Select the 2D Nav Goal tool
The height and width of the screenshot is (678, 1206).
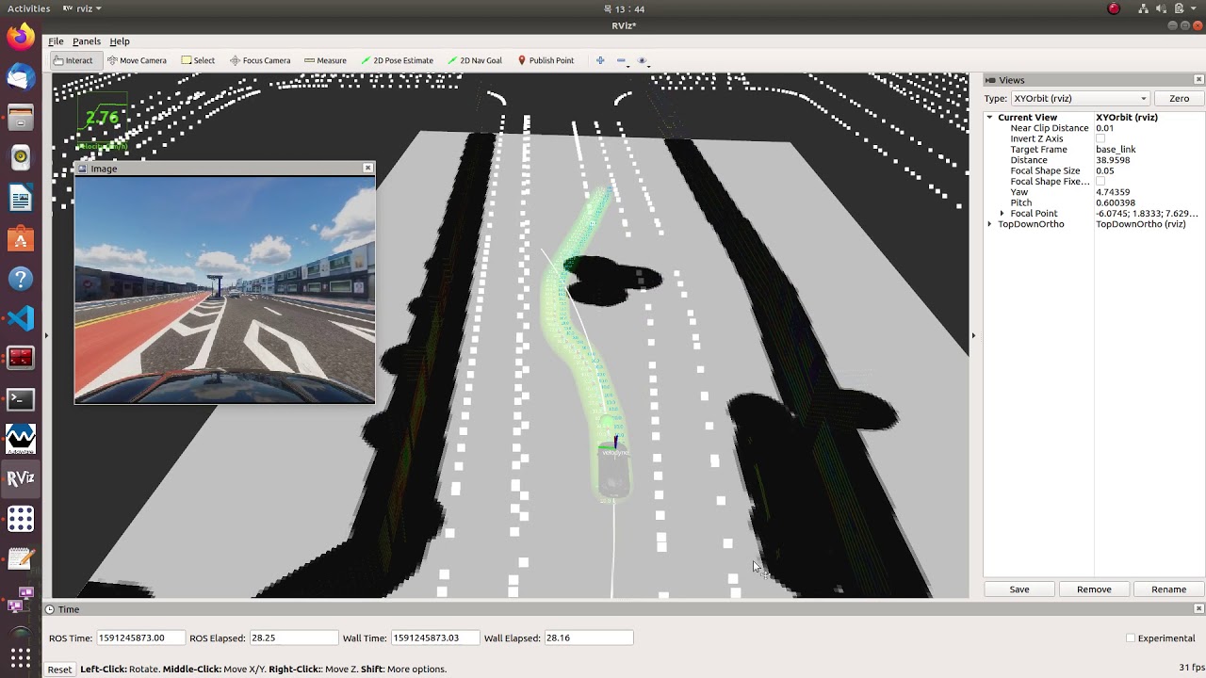[x=476, y=60]
